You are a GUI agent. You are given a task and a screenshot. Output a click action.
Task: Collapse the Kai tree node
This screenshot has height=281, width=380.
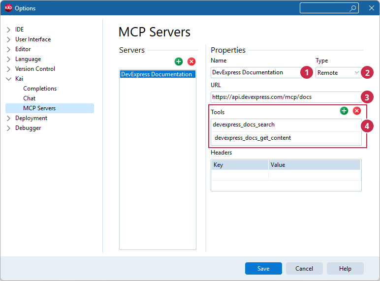[9, 79]
